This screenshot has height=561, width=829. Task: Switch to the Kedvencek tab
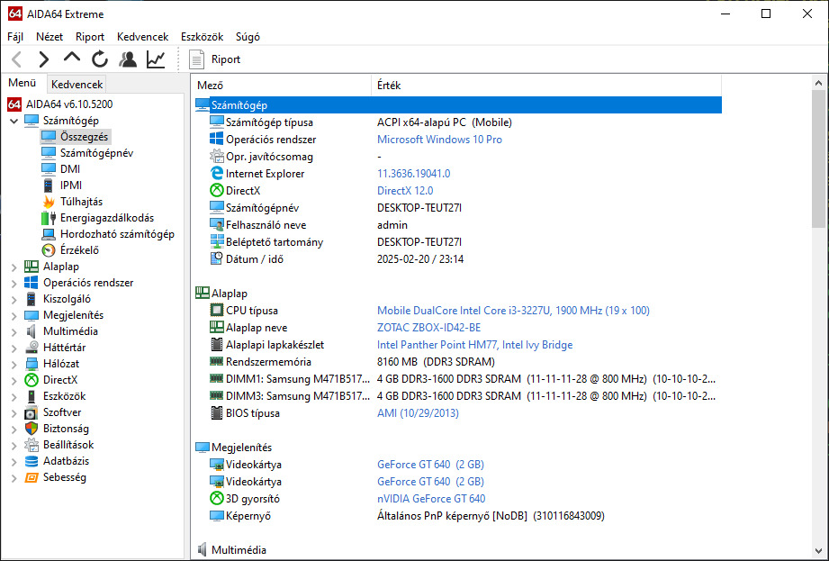click(77, 85)
